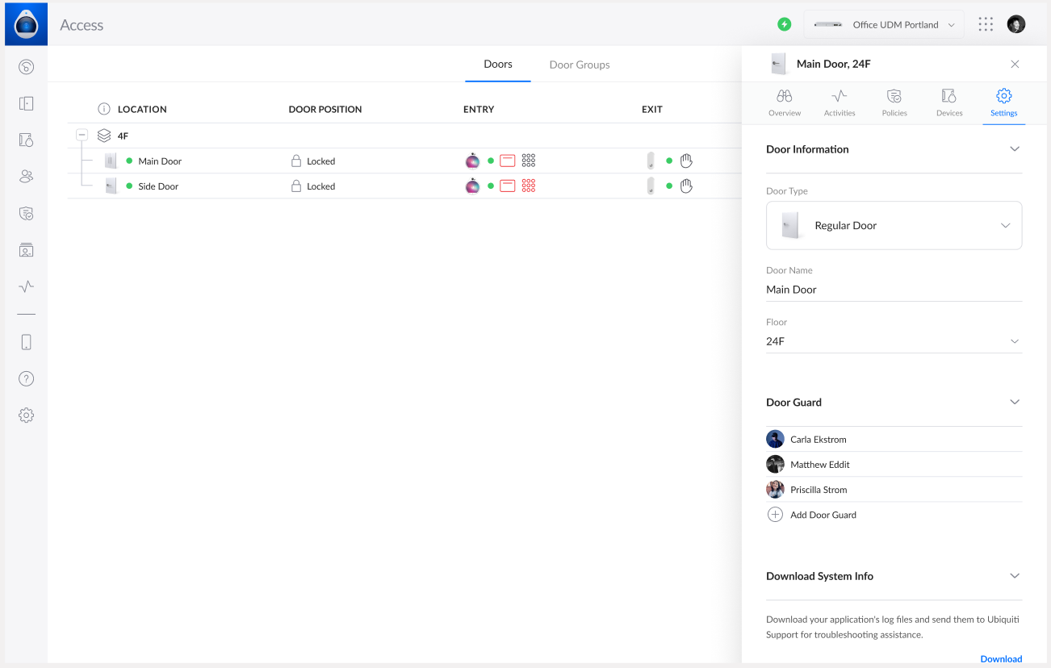Click the mobile device icon in sidebar
1051x668 pixels.
point(26,342)
